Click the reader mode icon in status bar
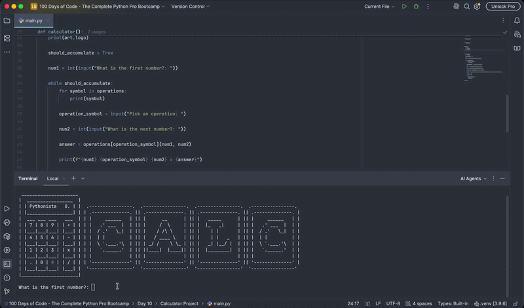 pos(367,303)
